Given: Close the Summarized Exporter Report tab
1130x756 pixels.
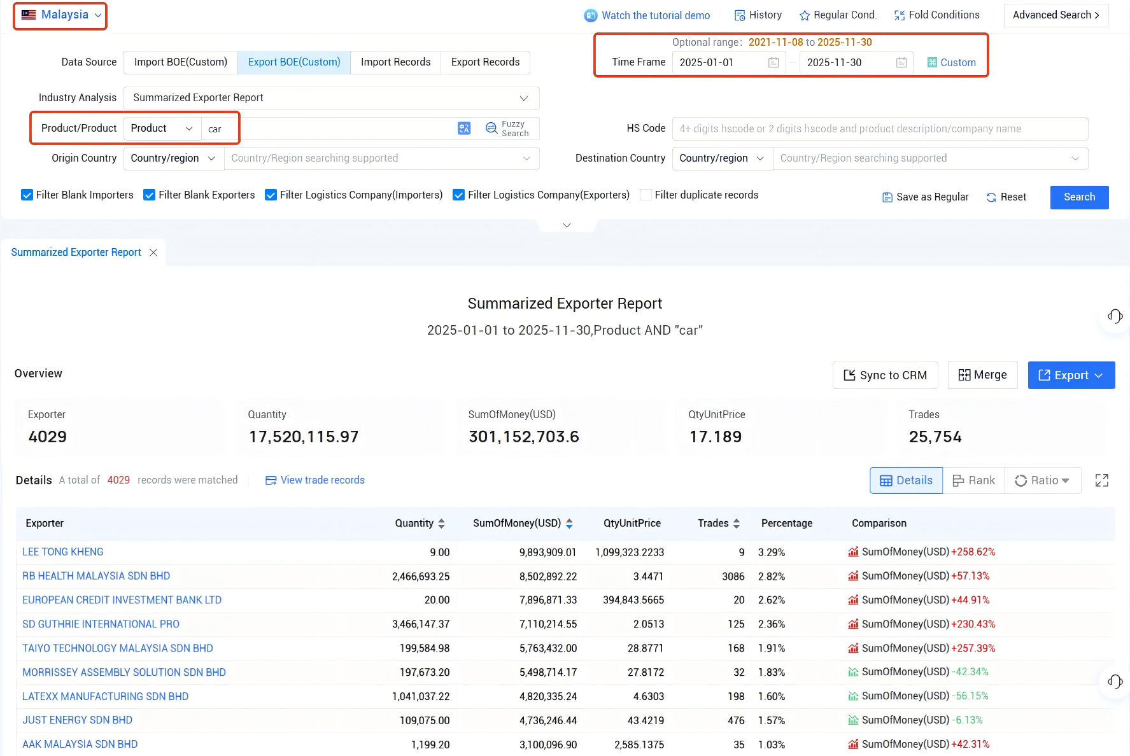Looking at the screenshot, I should coord(153,253).
